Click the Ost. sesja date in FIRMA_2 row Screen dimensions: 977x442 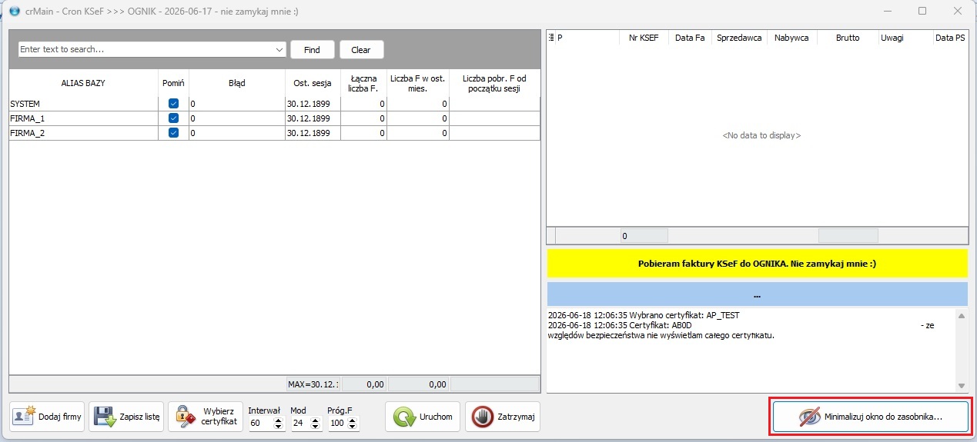click(313, 133)
